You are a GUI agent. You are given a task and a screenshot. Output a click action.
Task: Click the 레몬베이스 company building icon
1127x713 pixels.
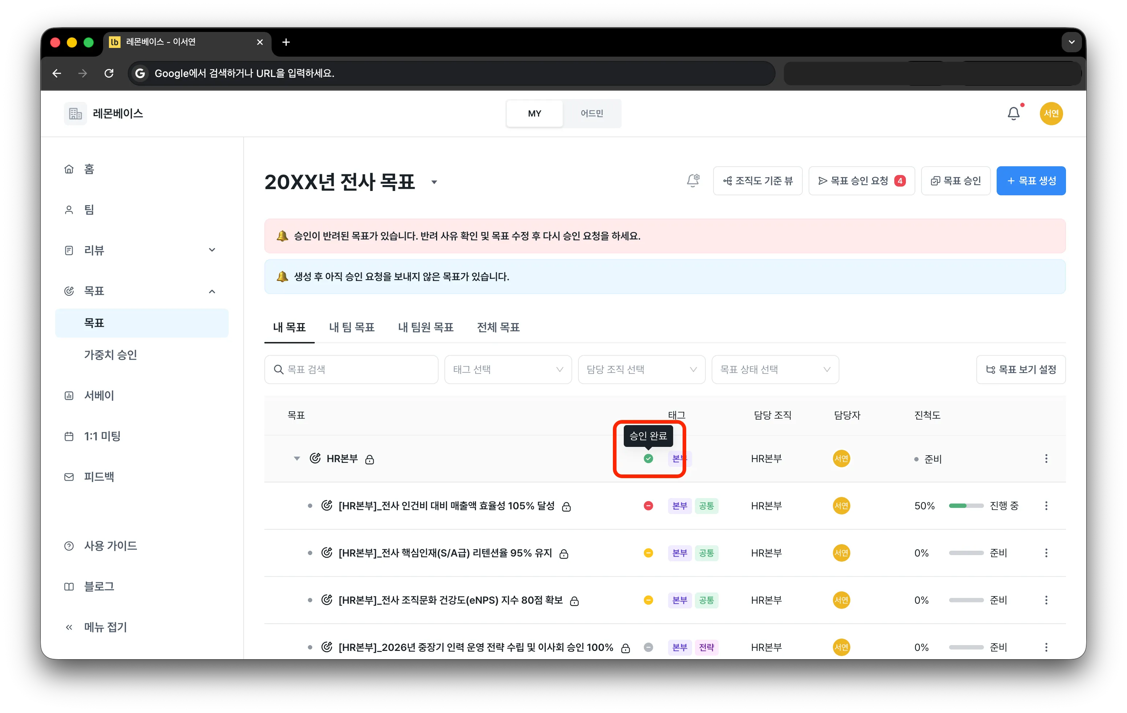pyautogui.click(x=76, y=114)
